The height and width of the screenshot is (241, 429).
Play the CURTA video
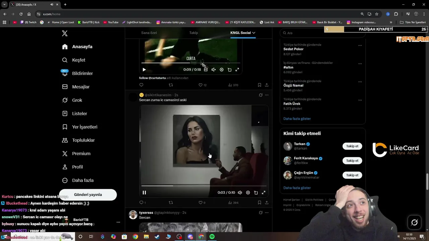click(144, 70)
